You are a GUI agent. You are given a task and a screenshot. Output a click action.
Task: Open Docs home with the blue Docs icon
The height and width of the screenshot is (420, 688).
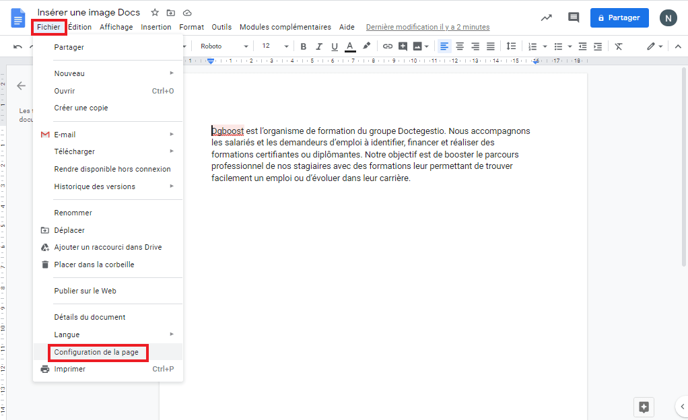click(x=17, y=17)
